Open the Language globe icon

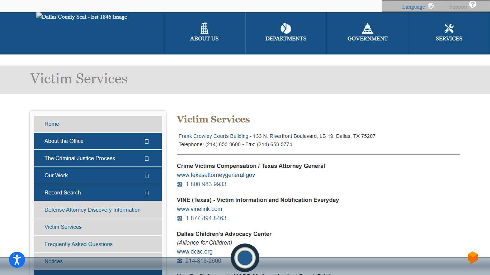[x=430, y=6]
